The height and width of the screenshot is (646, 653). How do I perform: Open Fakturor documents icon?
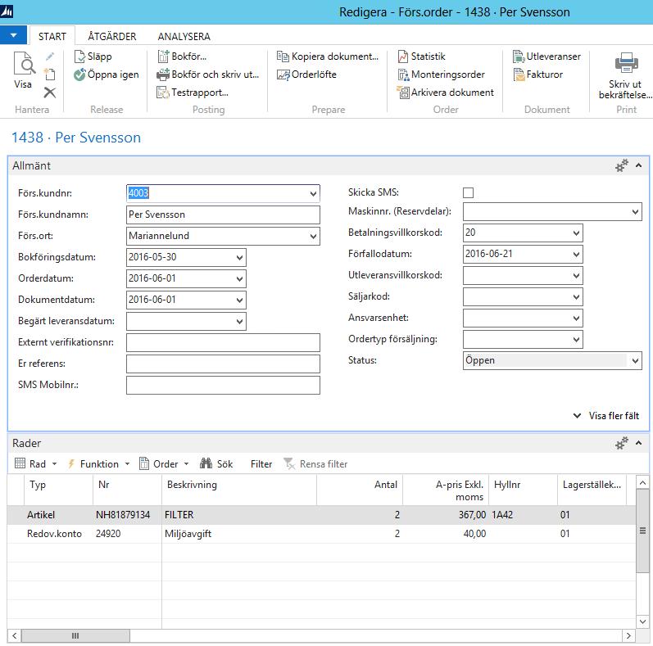coord(519,75)
